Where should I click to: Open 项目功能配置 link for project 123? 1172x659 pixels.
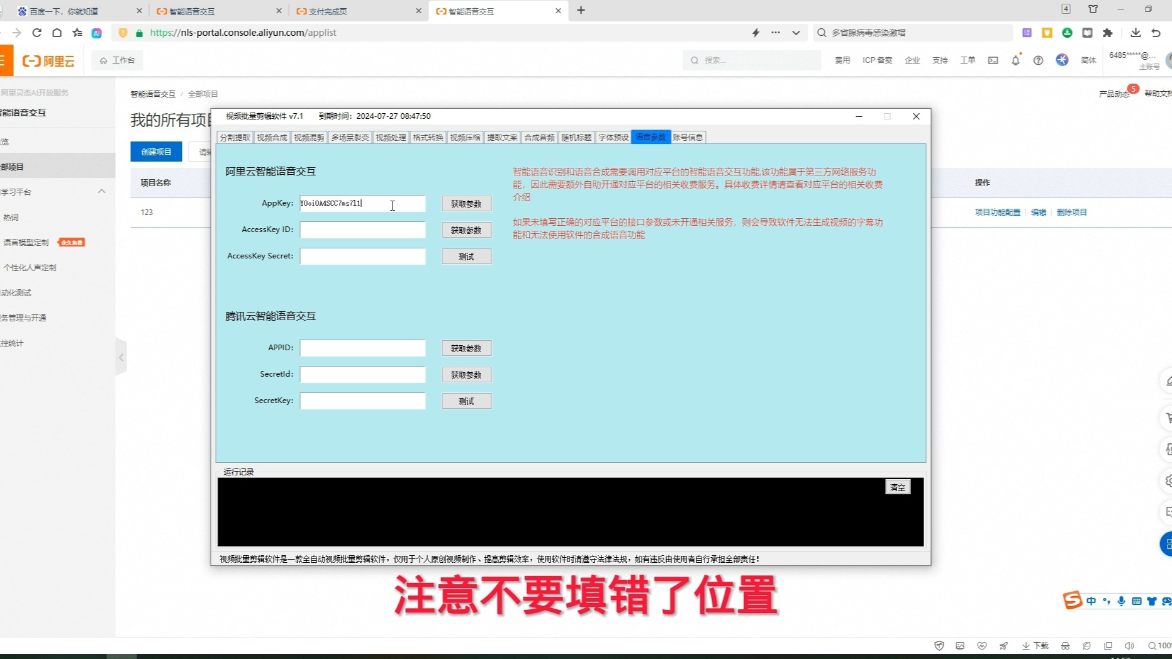pyautogui.click(x=997, y=213)
